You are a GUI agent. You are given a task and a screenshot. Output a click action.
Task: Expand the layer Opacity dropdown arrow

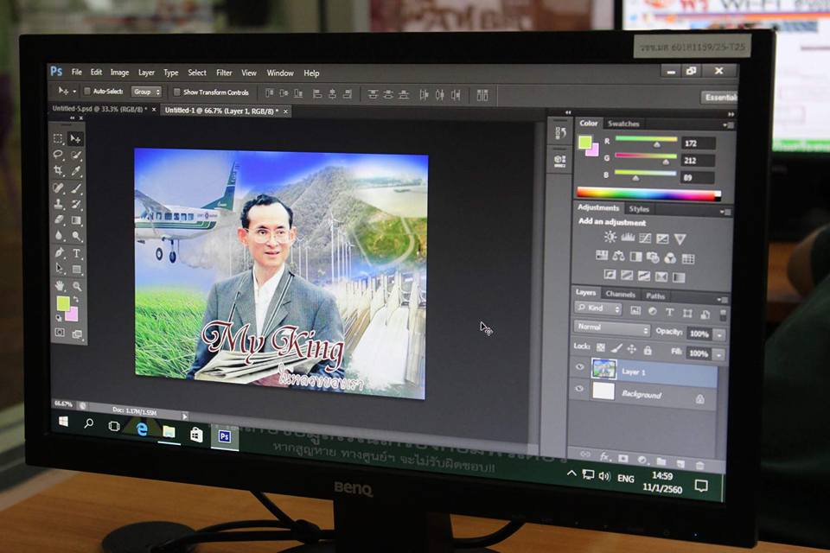point(719,334)
